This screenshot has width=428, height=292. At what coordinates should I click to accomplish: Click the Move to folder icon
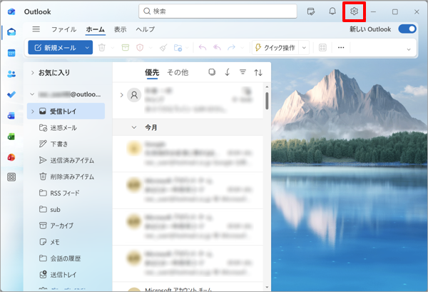tap(178, 48)
